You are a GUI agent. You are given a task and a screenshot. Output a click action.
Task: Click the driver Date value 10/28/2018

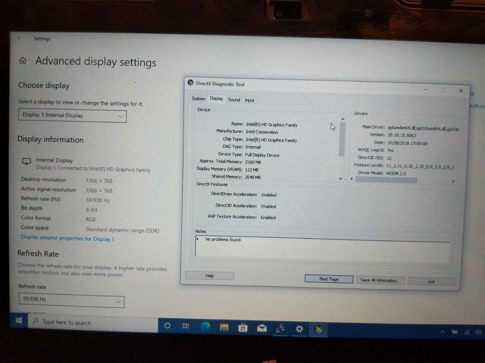pyautogui.click(x=407, y=143)
